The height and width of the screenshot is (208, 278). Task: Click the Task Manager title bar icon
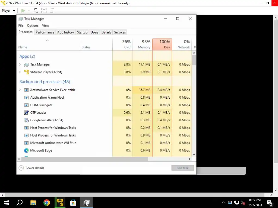click(x=21, y=19)
